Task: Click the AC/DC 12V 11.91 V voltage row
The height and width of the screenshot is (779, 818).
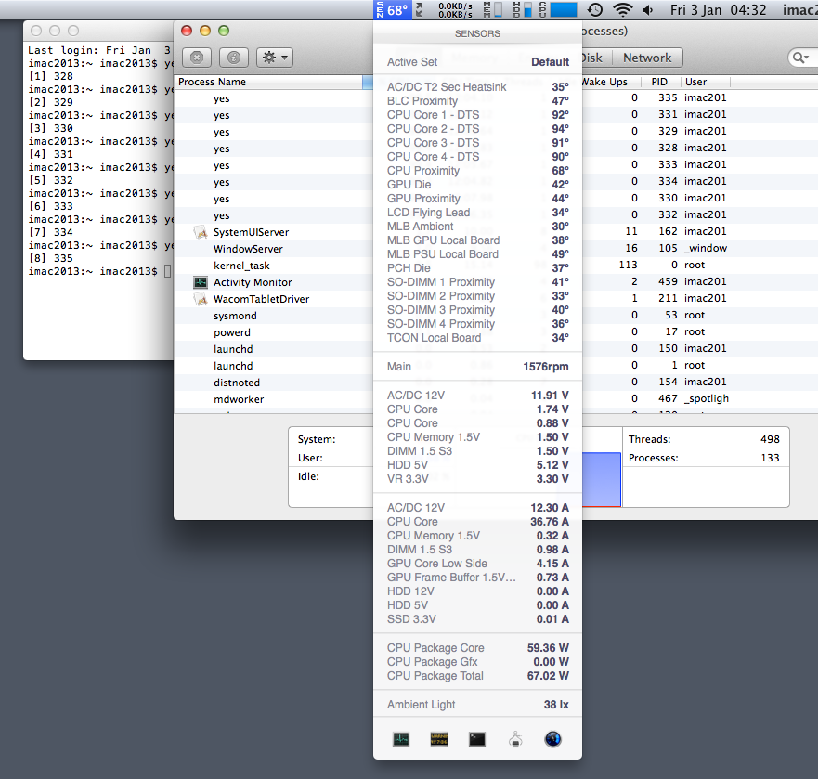Action: [x=477, y=396]
